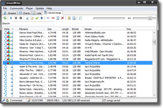Select the Better Daze - Heavenly song row
This screenshot has height=108, width=163.
78,89
